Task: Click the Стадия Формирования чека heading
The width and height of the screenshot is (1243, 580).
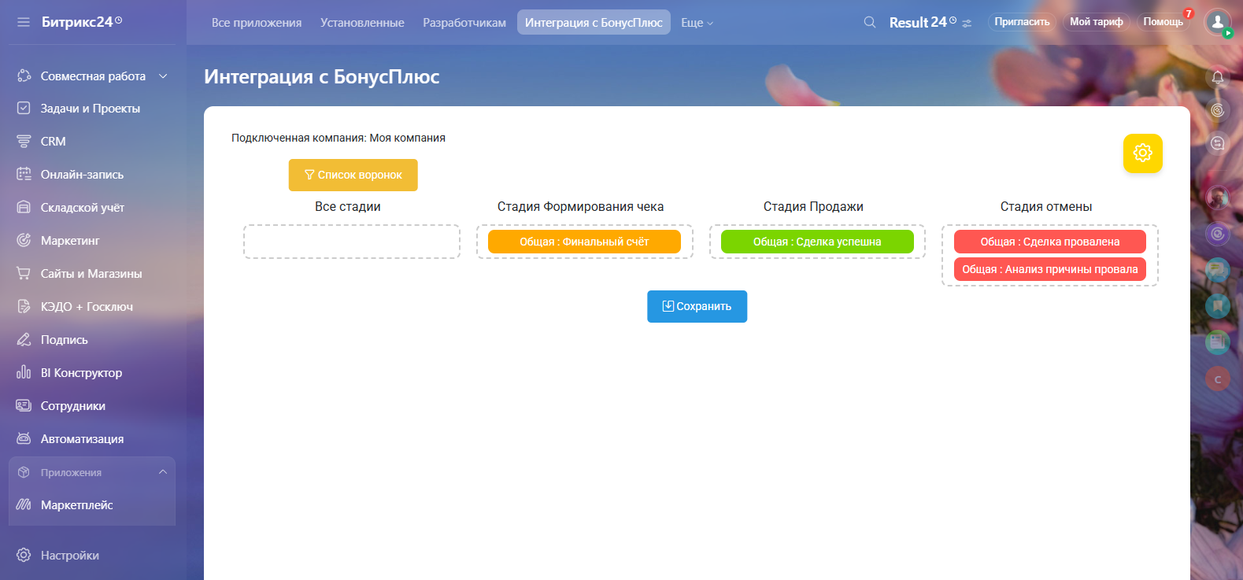Action: [x=580, y=206]
